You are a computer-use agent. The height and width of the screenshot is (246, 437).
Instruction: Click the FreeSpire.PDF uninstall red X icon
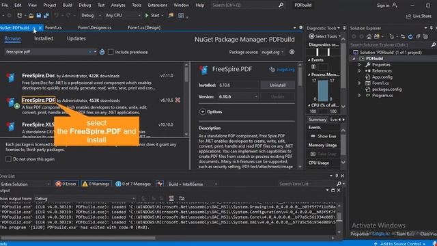coord(178,100)
